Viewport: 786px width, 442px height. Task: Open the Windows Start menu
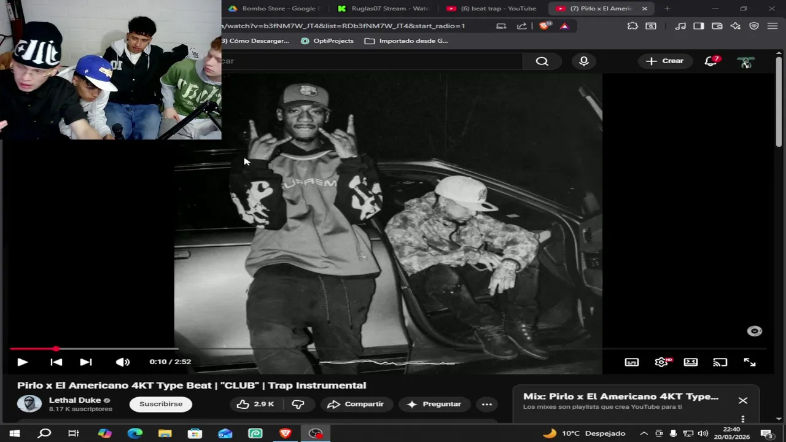click(x=14, y=433)
